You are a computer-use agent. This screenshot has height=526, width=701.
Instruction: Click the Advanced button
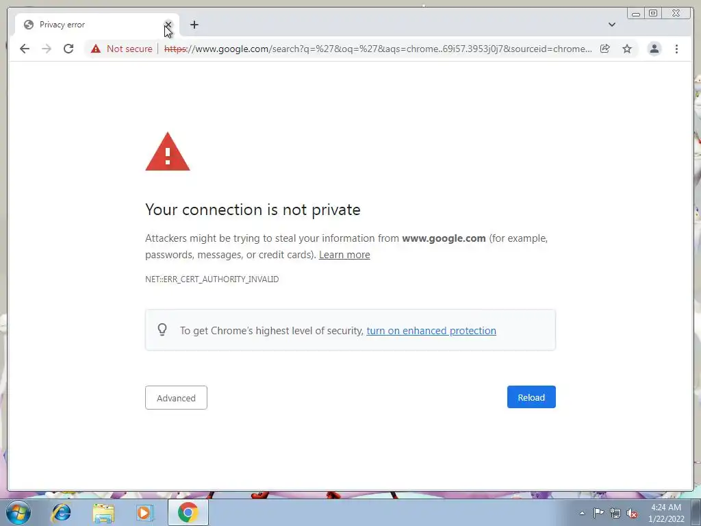pos(176,398)
